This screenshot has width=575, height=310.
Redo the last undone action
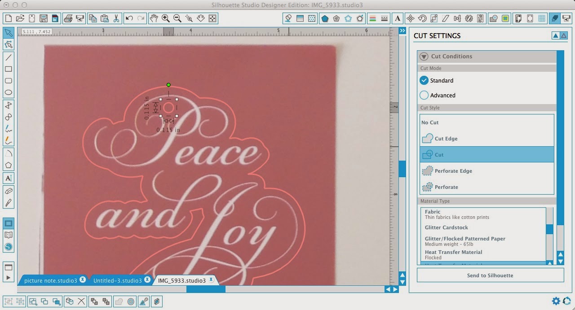point(141,18)
